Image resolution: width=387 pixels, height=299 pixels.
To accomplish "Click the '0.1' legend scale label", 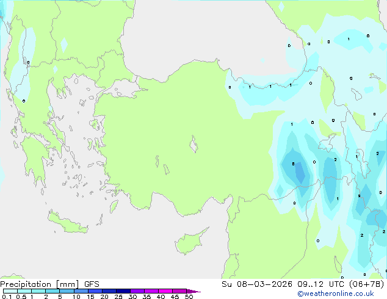I will [7, 297].
